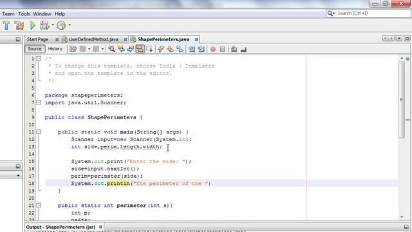This screenshot has width=412, height=232.
Task: Select the ShapePerimeters.java tab
Action: 164,39
